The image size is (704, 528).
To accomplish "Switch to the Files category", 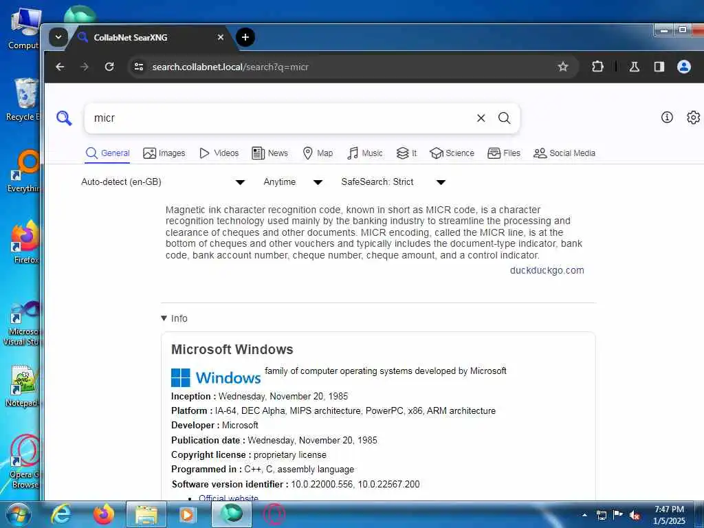I will [x=504, y=153].
